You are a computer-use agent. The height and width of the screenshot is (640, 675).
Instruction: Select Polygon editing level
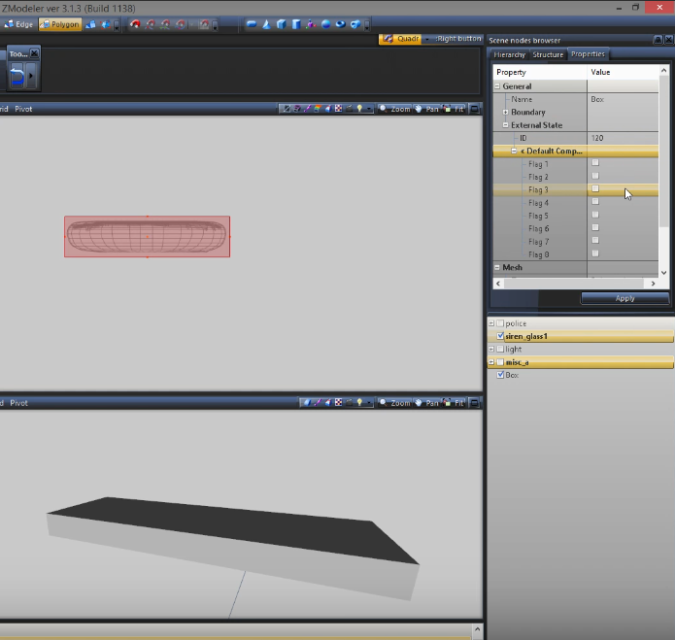(x=60, y=24)
